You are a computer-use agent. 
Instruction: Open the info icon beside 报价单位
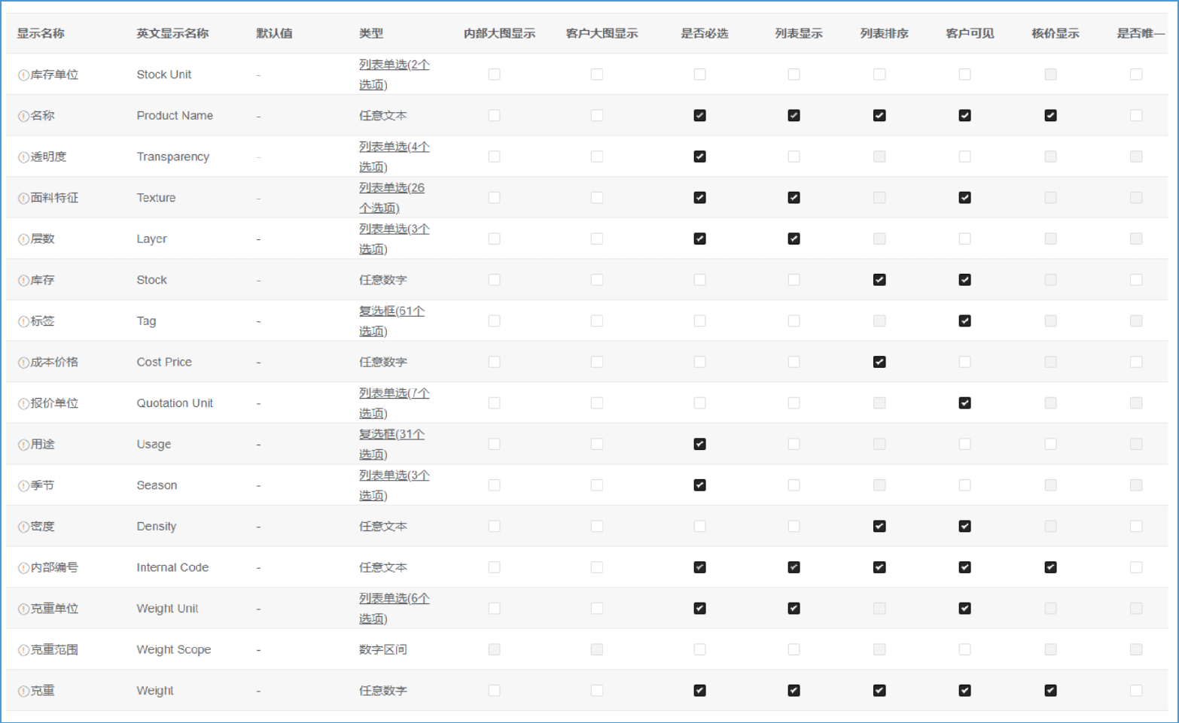pos(23,404)
